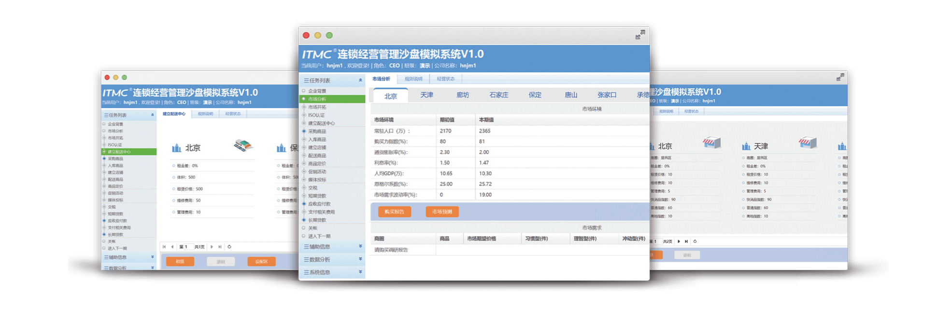Click the Beijing warehouse icon in distribution center
Screen dimensions: 952x325
pyautogui.click(x=243, y=145)
